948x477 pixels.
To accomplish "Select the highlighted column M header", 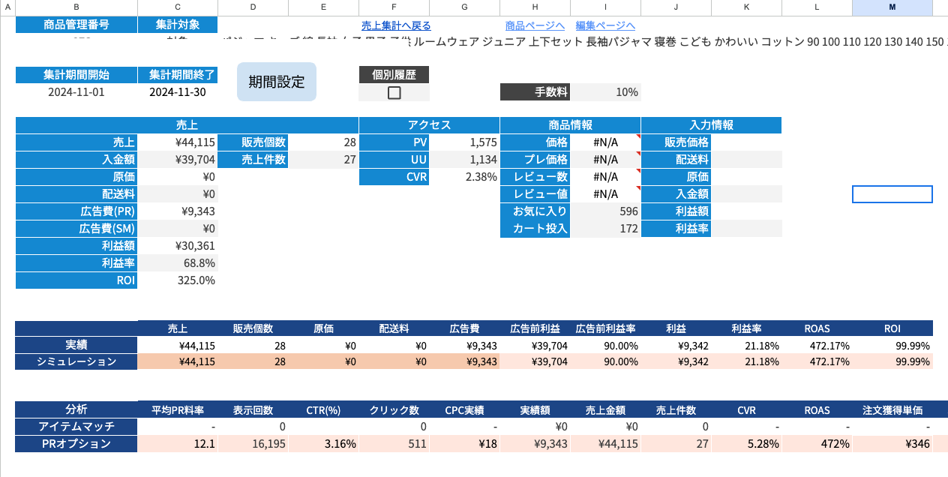I will 892,7.
